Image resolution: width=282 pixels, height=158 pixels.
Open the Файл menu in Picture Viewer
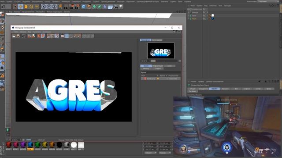(16, 32)
